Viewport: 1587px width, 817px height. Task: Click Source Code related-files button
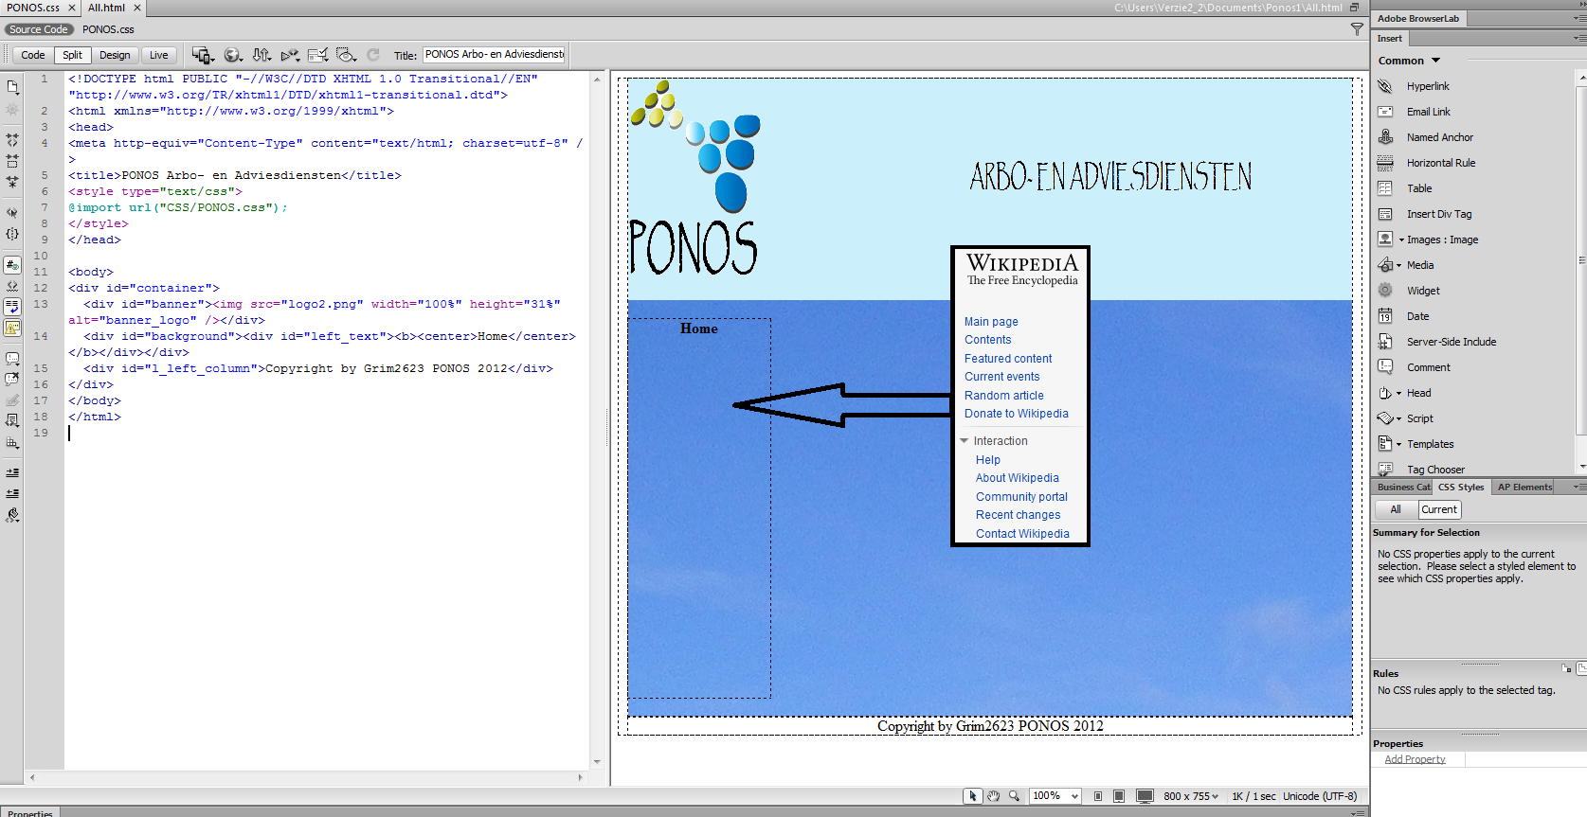coord(39,29)
